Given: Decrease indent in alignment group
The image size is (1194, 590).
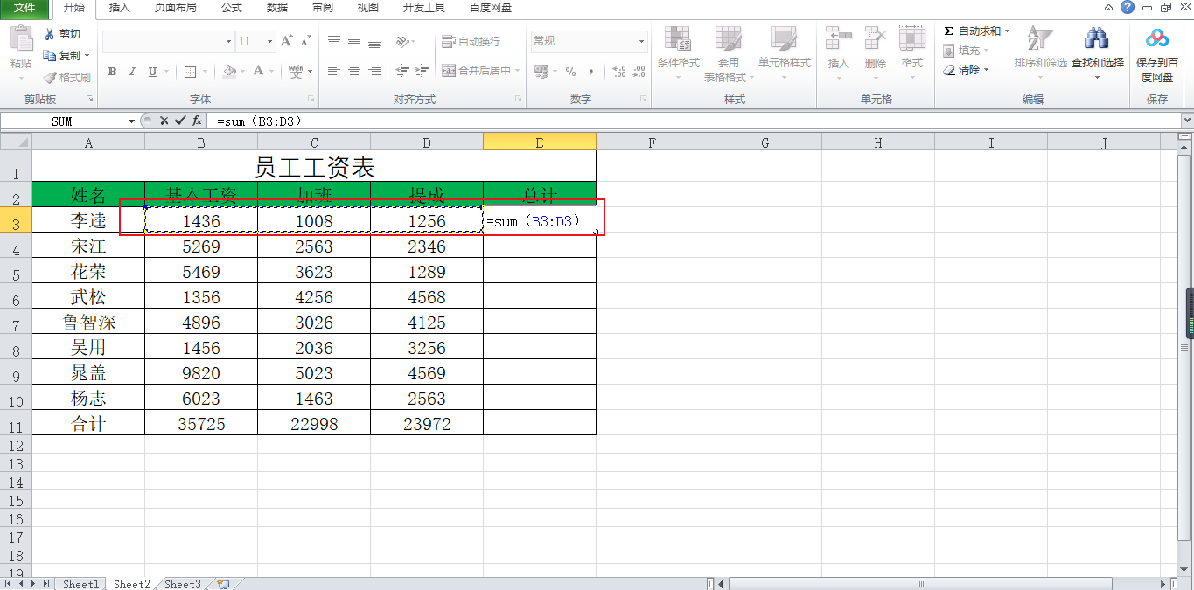Looking at the screenshot, I should (x=402, y=71).
